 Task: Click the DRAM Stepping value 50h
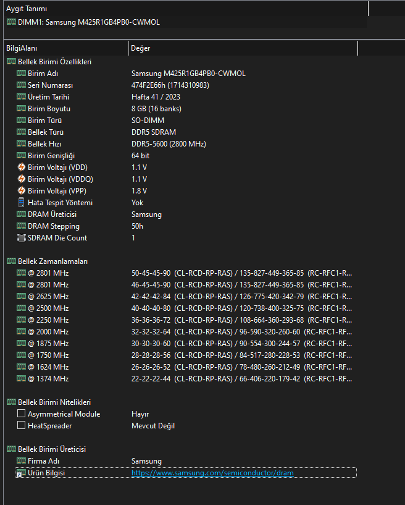click(137, 226)
